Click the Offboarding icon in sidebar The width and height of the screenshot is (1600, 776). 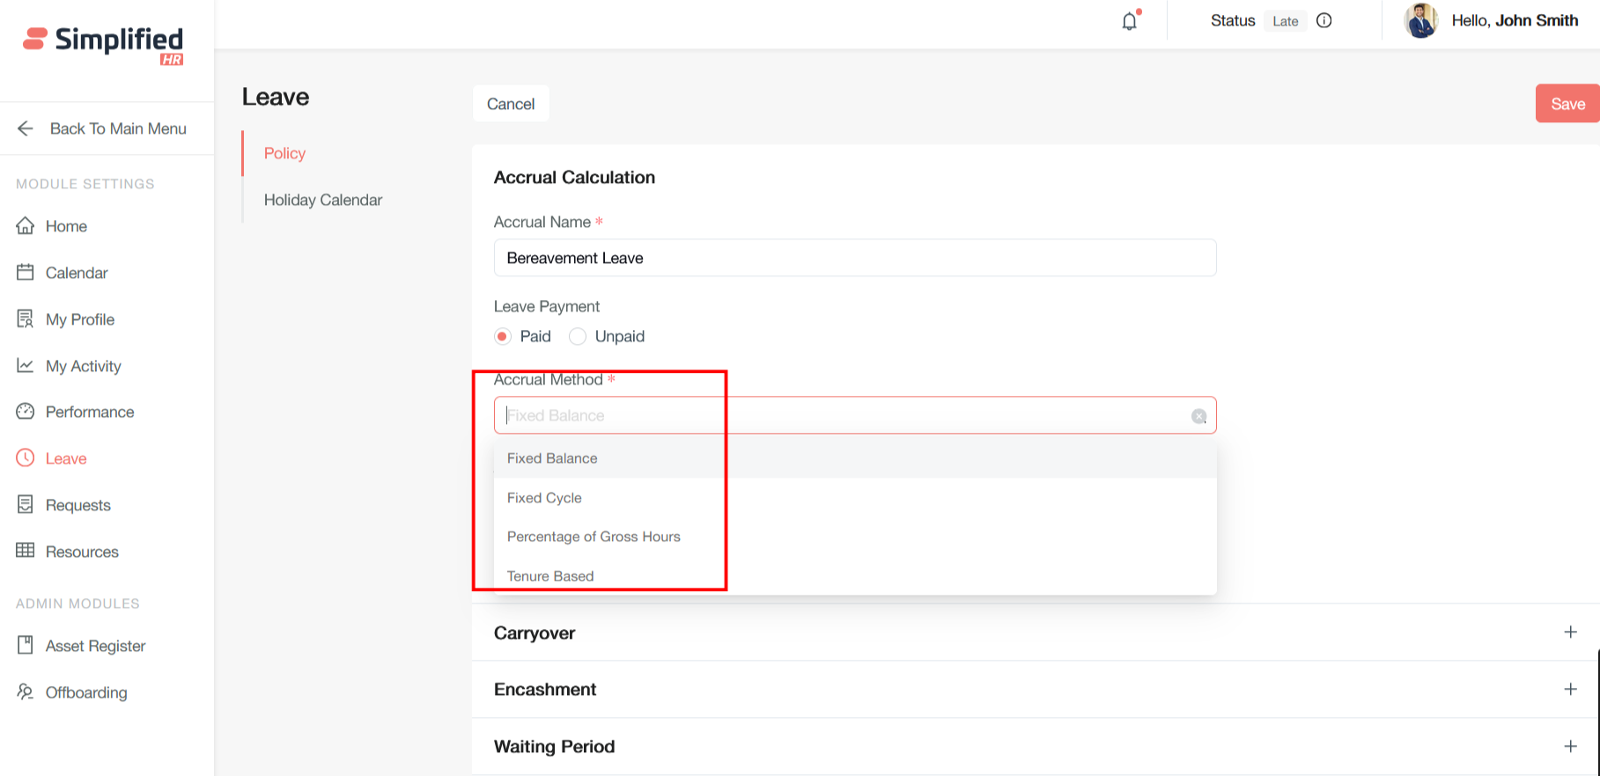click(x=26, y=692)
